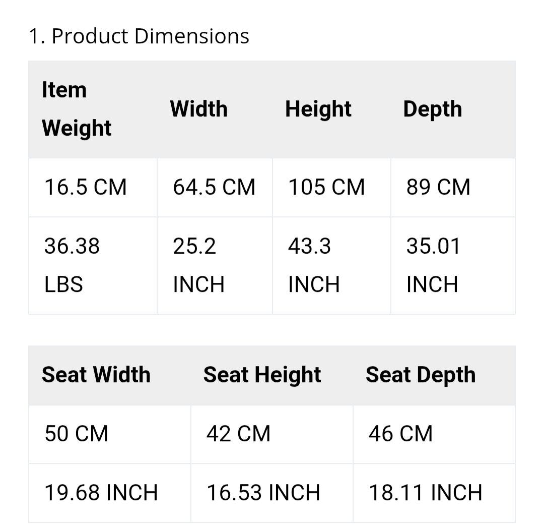Image resolution: width=544 pixels, height=527 pixels.
Task: Select the Height column header
Action: (318, 109)
